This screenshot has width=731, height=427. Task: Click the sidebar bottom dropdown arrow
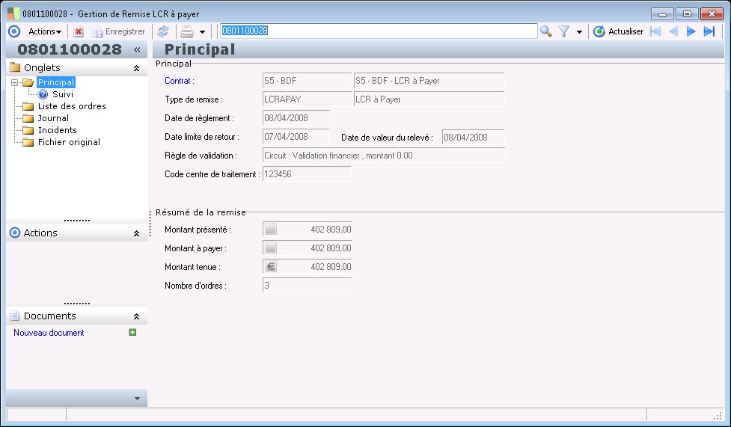[x=137, y=399]
